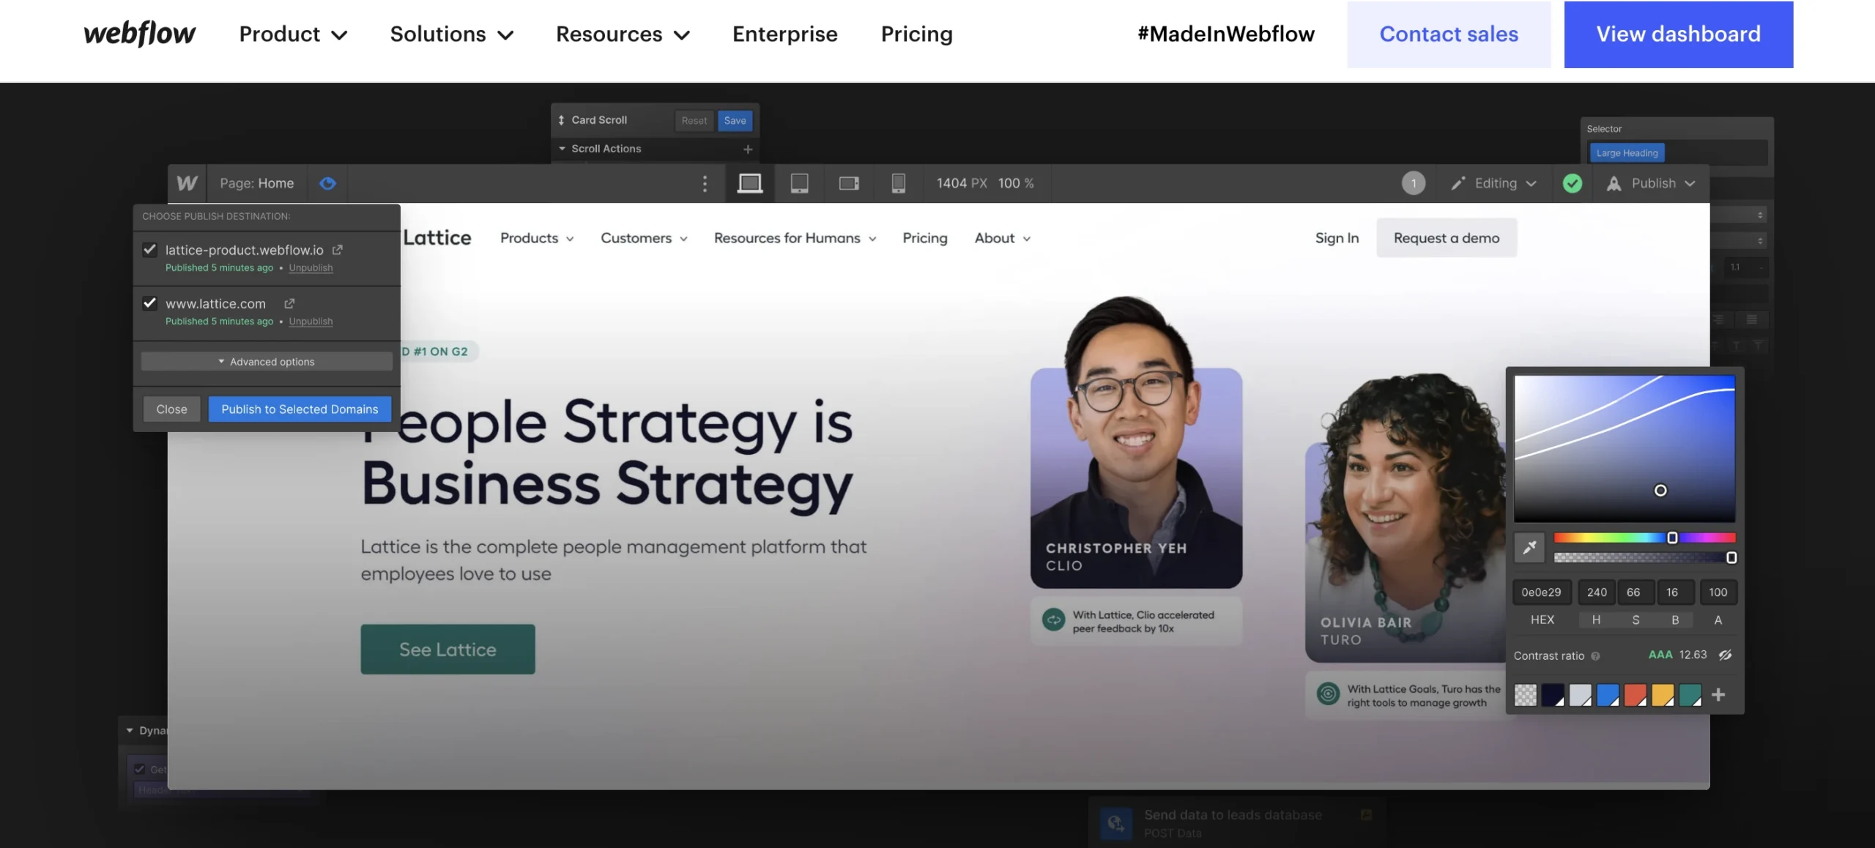The width and height of the screenshot is (1875, 848).
Task: Click the Contact sales button
Action: pyautogui.click(x=1449, y=34)
